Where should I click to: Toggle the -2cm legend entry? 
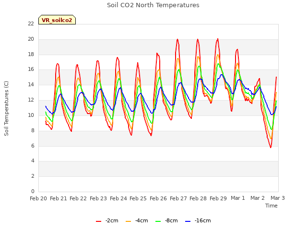click(x=107, y=220)
